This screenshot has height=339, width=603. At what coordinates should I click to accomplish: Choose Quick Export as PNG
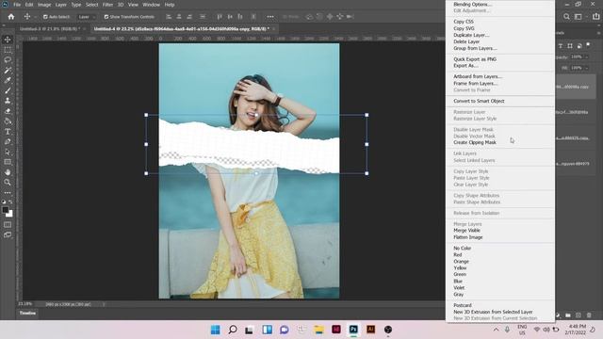[475, 59]
